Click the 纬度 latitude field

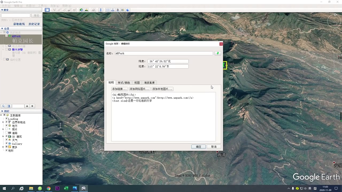point(168,61)
